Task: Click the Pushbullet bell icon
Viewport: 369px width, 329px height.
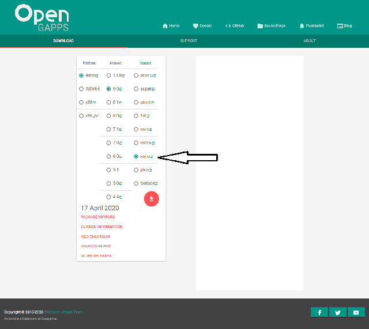Action: (302, 26)
